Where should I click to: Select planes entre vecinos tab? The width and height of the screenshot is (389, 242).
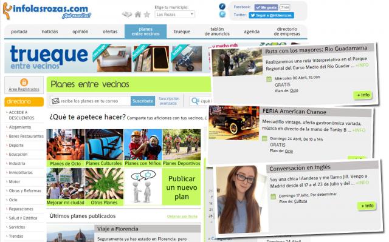[146, 32]
